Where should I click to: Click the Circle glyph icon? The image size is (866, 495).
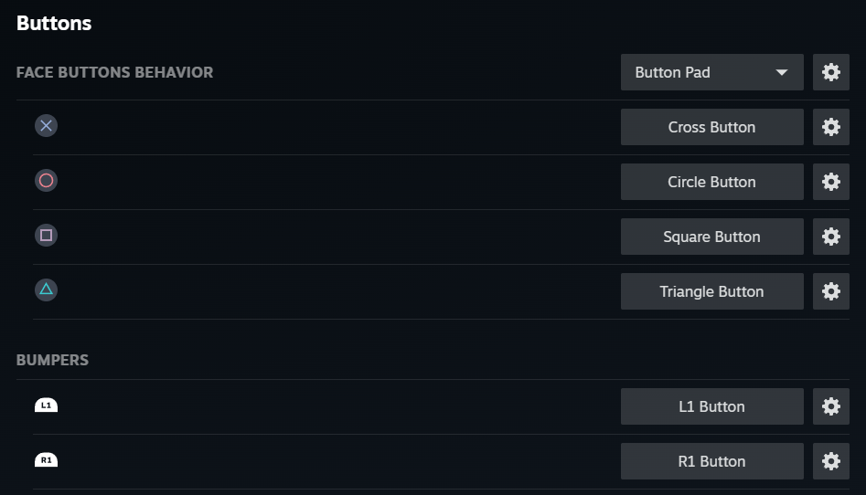[46, 181]
